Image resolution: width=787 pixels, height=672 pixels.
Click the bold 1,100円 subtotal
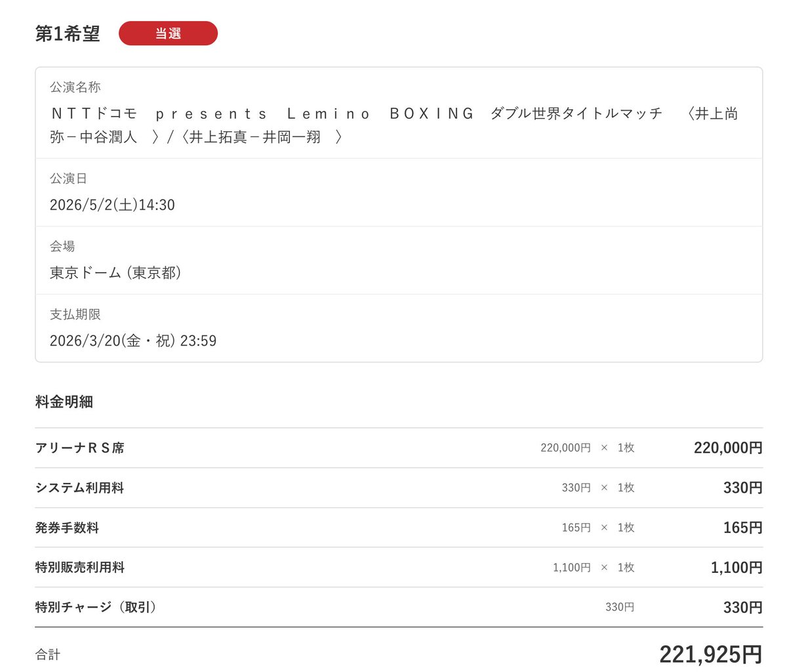point(737,568)
